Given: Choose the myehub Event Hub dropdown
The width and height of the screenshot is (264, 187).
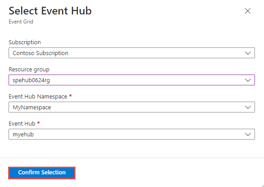Looking at the screenshot, I should pos(132,134).
